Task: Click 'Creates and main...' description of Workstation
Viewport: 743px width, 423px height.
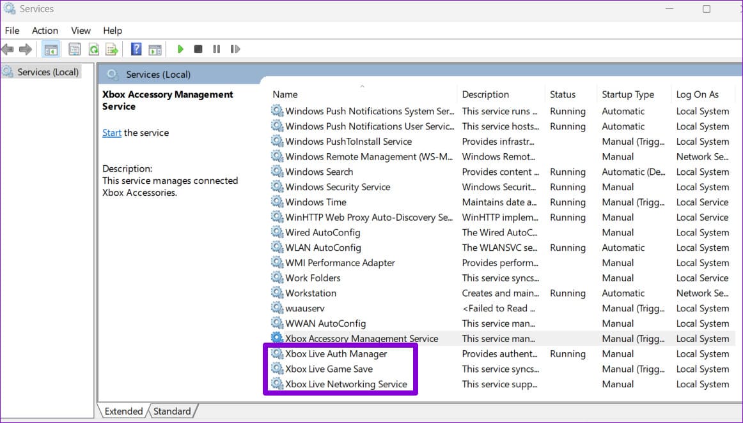Action: click(x=501, y=293)
